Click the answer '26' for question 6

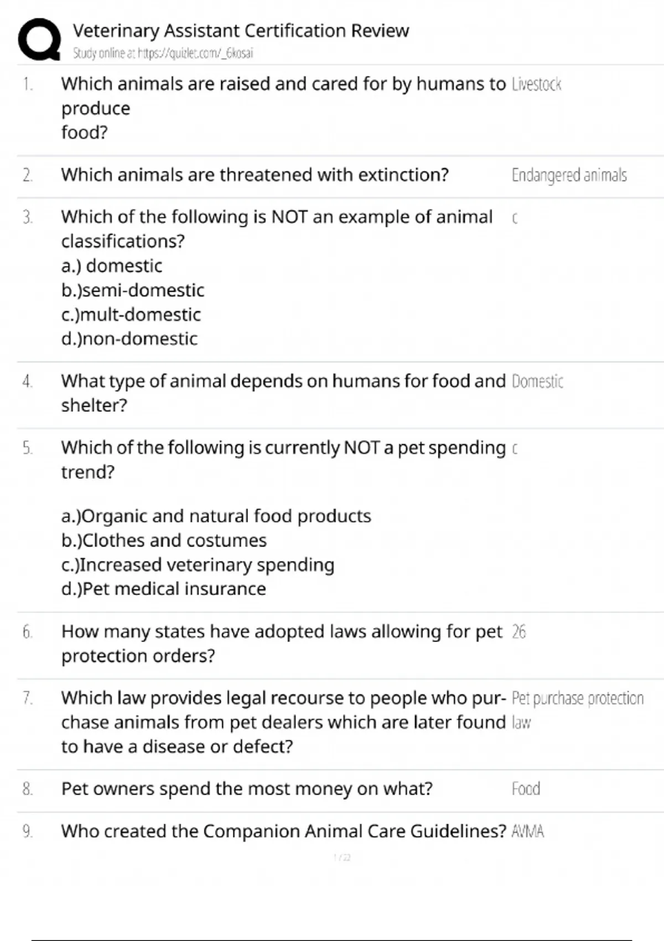pyautogui.click(x=518, y=632)
